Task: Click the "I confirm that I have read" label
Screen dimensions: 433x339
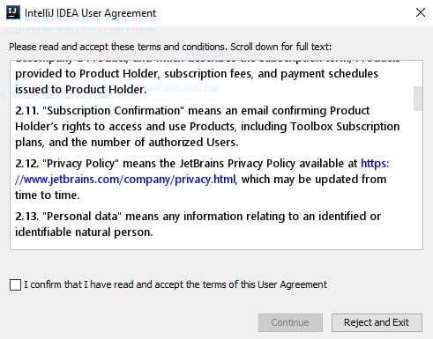Action: tap(175, 284)
